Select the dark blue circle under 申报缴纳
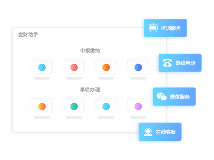 click(138, 67)
